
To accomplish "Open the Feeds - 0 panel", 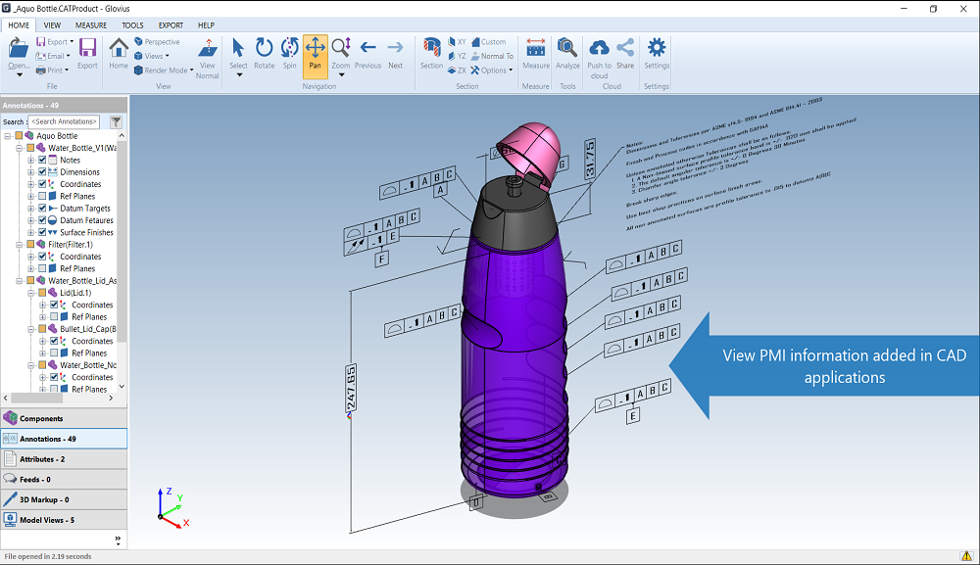I will point(64,480).
